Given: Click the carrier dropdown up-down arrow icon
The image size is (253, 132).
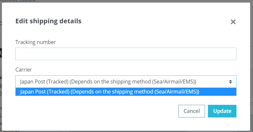Looking at the screenshot, I should click(230, 82).
